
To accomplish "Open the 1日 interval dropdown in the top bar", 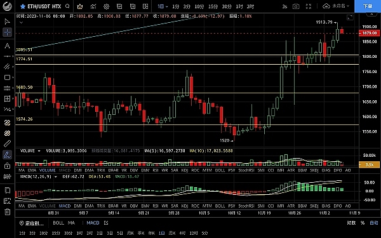I will click(x=163, y=6).
